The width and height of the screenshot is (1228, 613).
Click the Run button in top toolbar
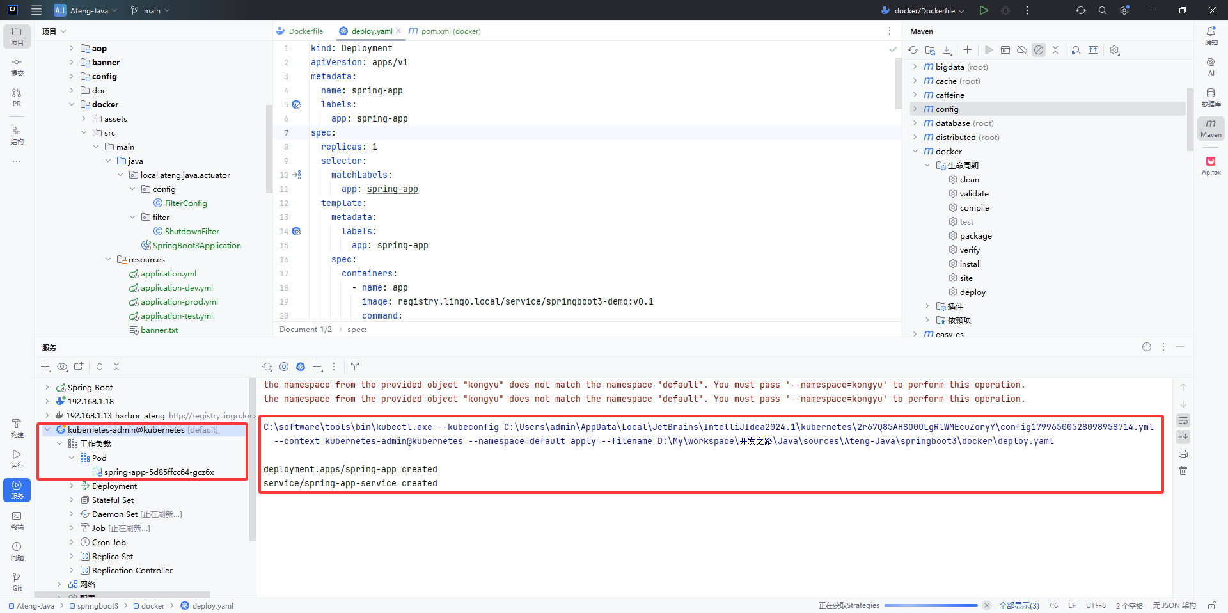[984, 10]
